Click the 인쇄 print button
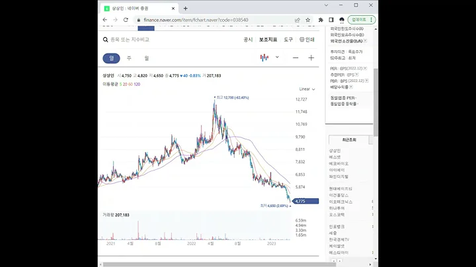Image resolution: width=476 pixels, height=267 pixels. coord(307,40)
